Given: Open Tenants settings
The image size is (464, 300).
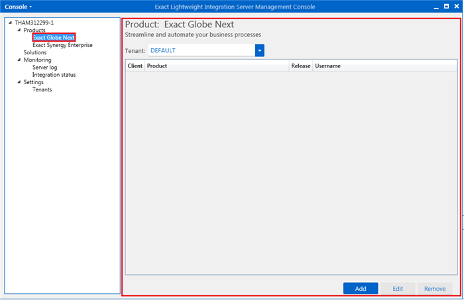Looking at the screenshot, I should click(x=42, y=89).
